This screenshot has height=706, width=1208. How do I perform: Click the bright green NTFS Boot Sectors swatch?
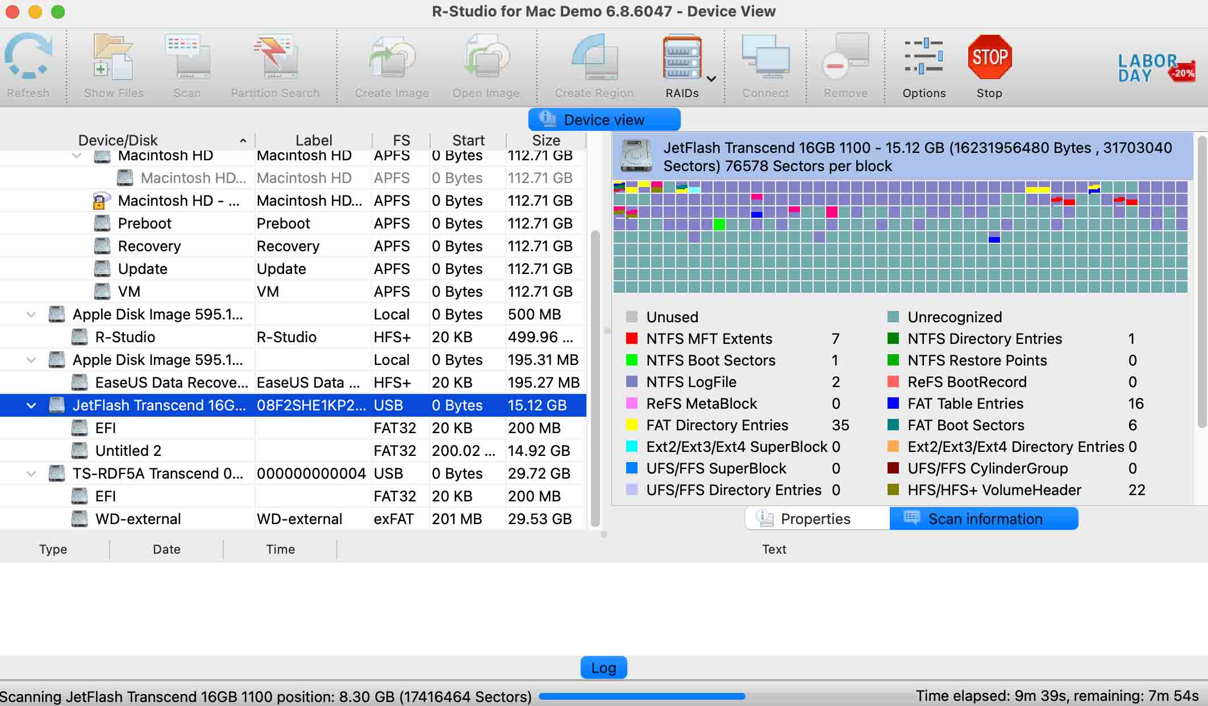coord(631,360)
